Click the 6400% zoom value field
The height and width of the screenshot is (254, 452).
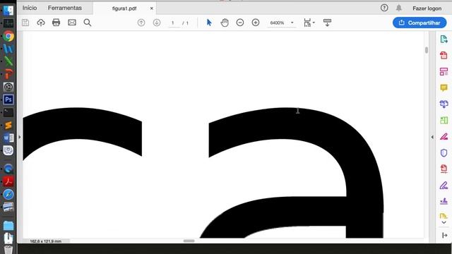[277, 23]
